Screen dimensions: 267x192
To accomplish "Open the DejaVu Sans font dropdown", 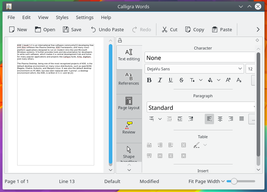I will click(194, 69).
